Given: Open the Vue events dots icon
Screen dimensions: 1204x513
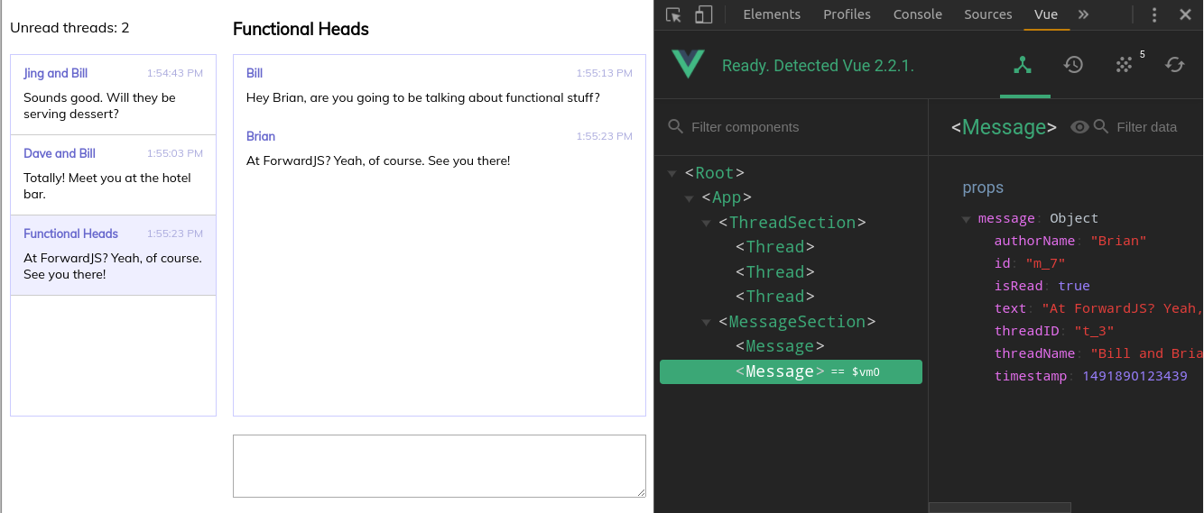Looking at the screenshot, I should (x=1124, y=64).
